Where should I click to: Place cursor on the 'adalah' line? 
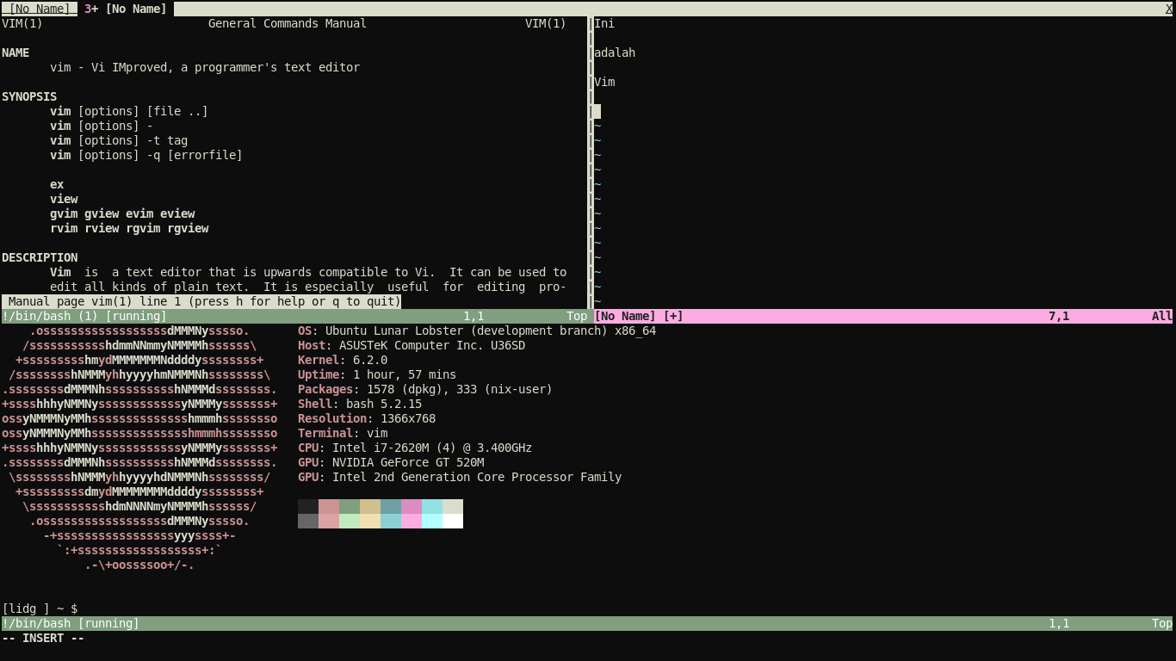615,53
